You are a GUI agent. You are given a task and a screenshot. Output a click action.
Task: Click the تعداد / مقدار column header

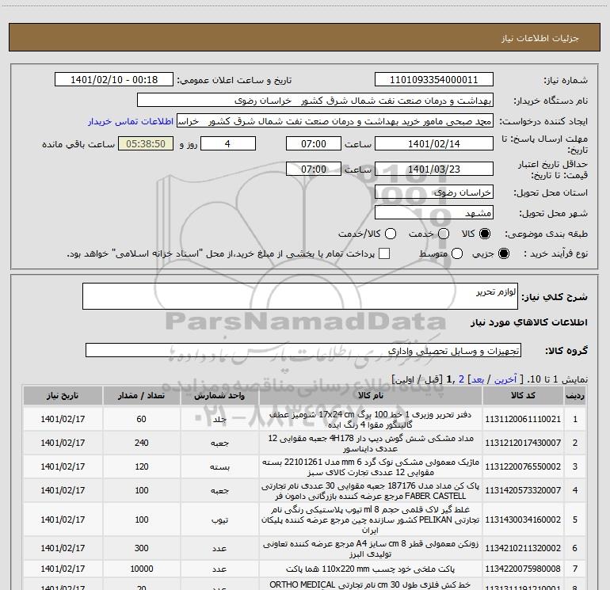click(x=141, y=395)
